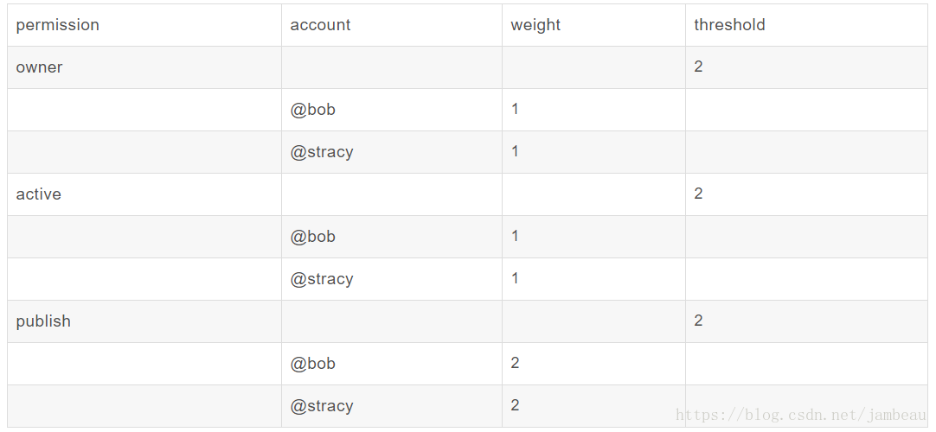This screenshot has height=432, width=936.
Task: Click @stracy under the publish permission
Action: click(322, 406)
